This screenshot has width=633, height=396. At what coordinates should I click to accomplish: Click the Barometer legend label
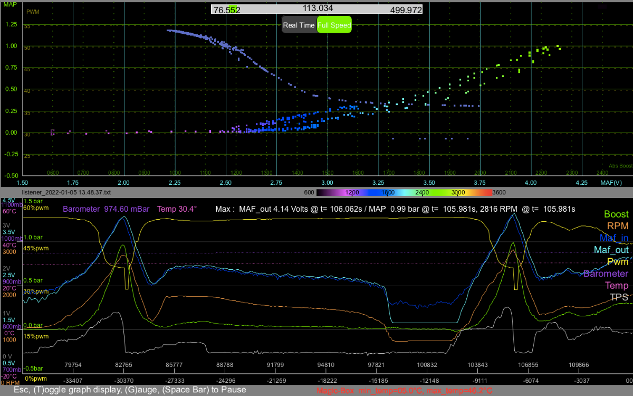point(606,274)
